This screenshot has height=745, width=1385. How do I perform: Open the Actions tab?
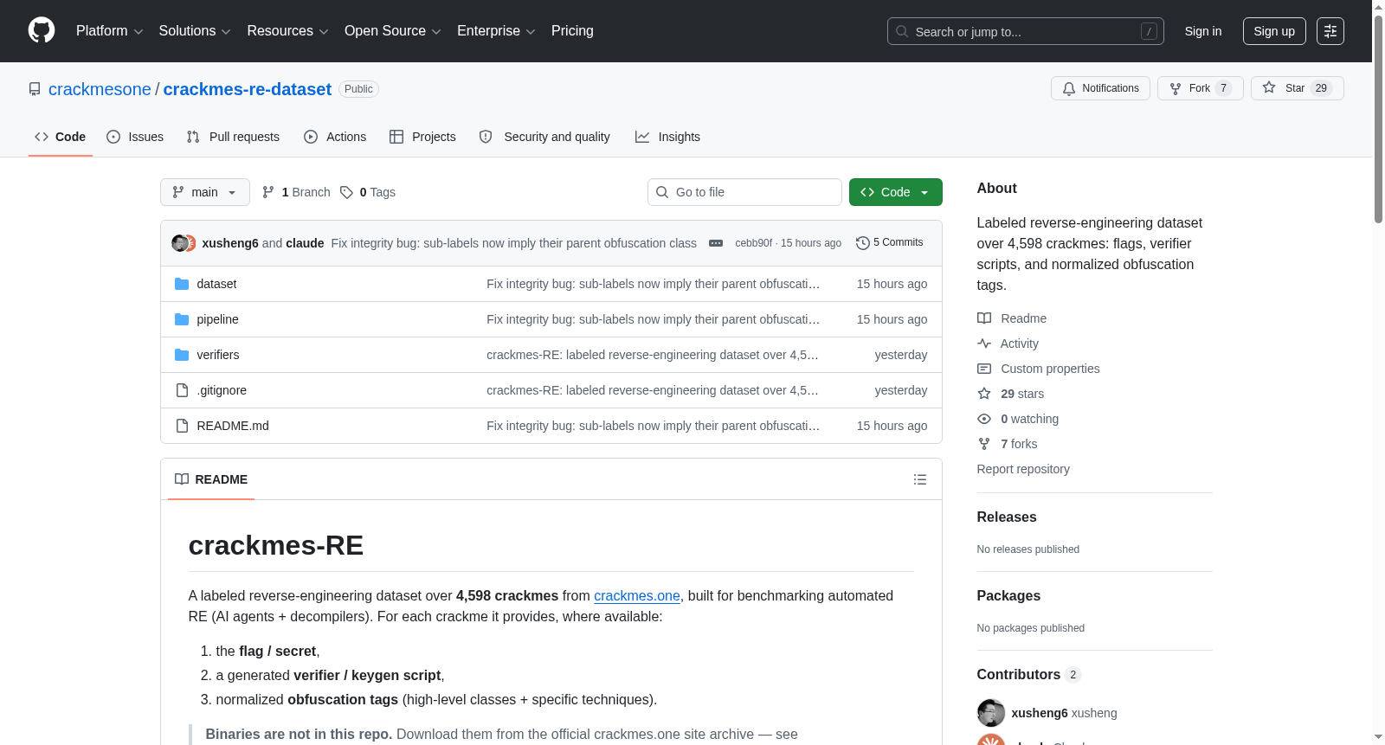point(335,137)
